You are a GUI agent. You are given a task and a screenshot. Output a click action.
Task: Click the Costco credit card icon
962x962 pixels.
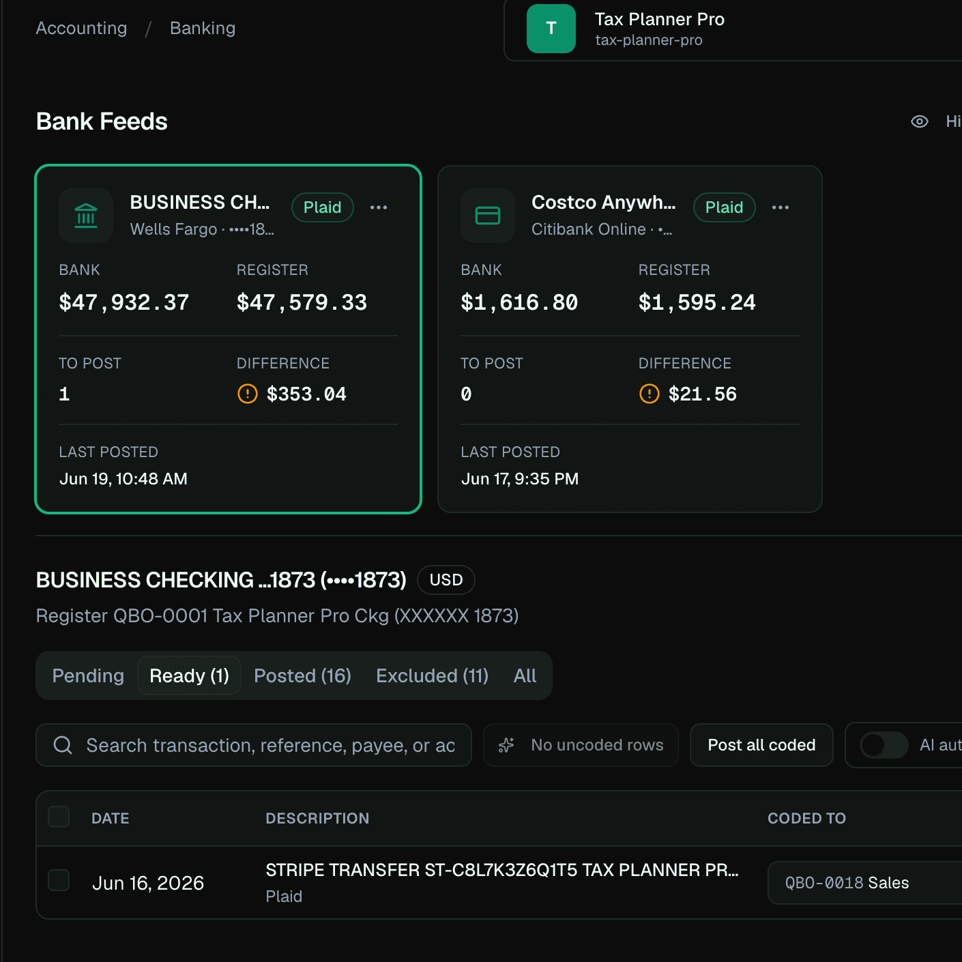pyautogui.click(x=488, y=216)
